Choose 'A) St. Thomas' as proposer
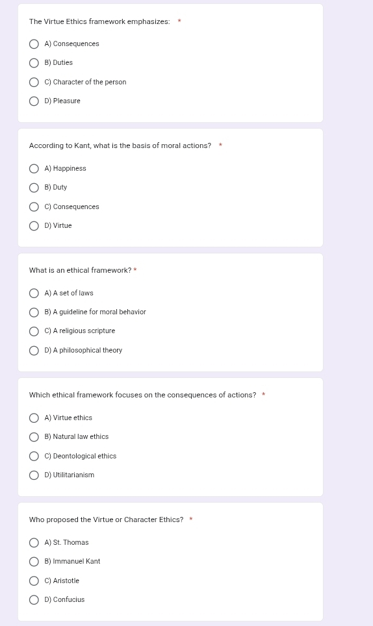Screen dimensions: 373x626 34,543
